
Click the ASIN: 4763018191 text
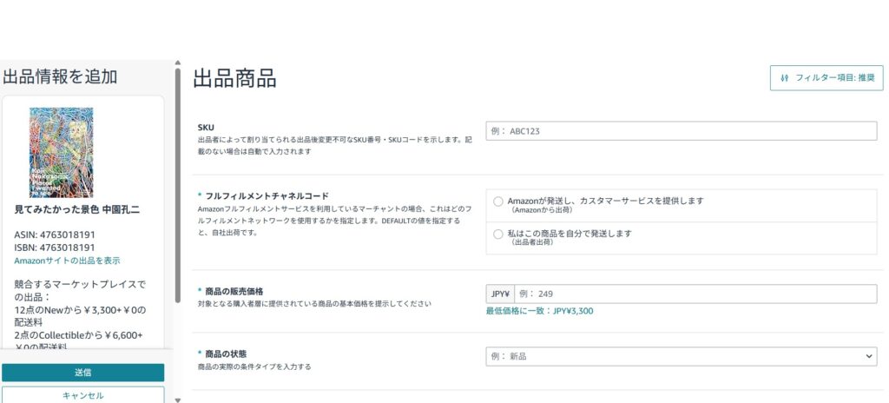pyautogui.click(x=55, y=235)
